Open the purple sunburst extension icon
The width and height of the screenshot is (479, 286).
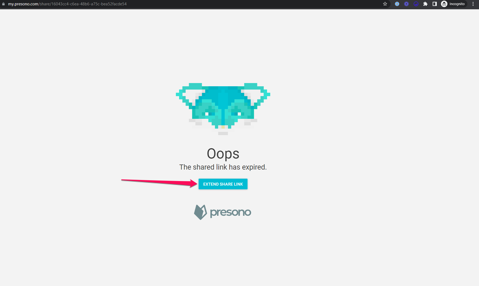coord(406,4)
